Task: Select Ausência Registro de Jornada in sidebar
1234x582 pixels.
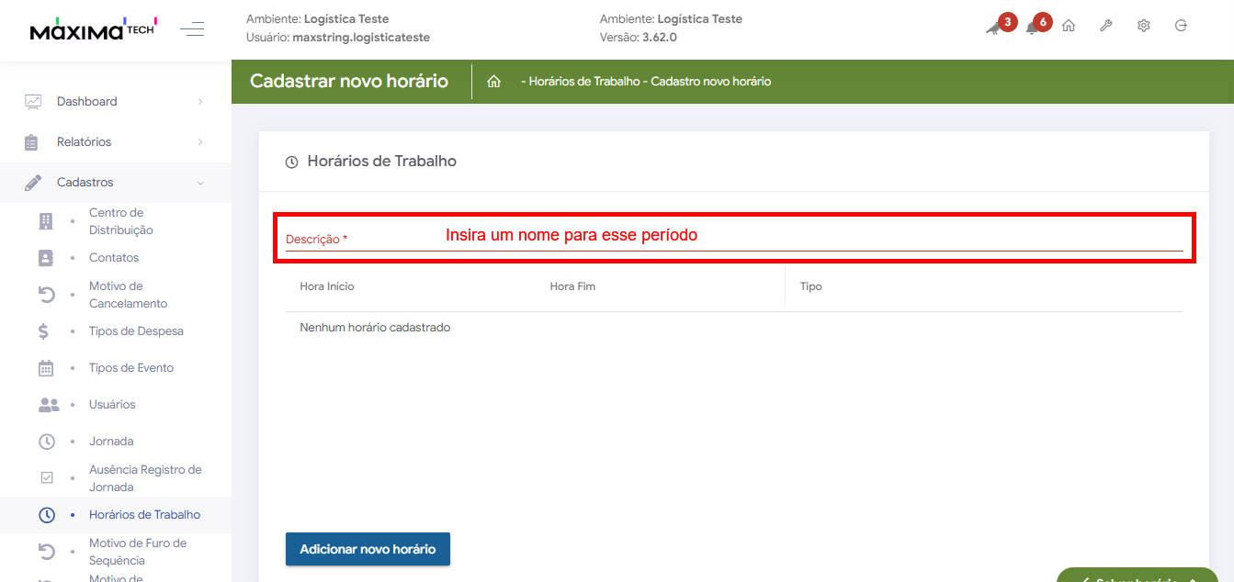Action: [145, 478]
